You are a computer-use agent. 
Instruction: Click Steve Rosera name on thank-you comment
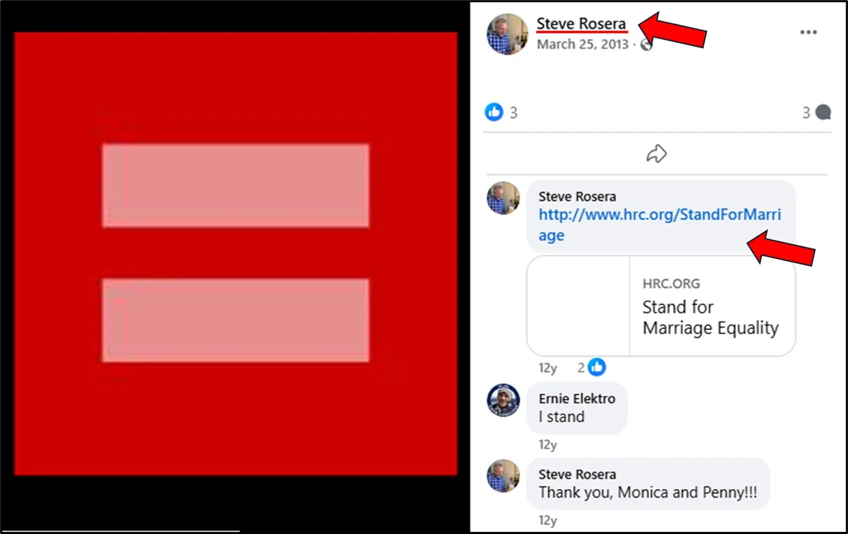pos(577,475)
